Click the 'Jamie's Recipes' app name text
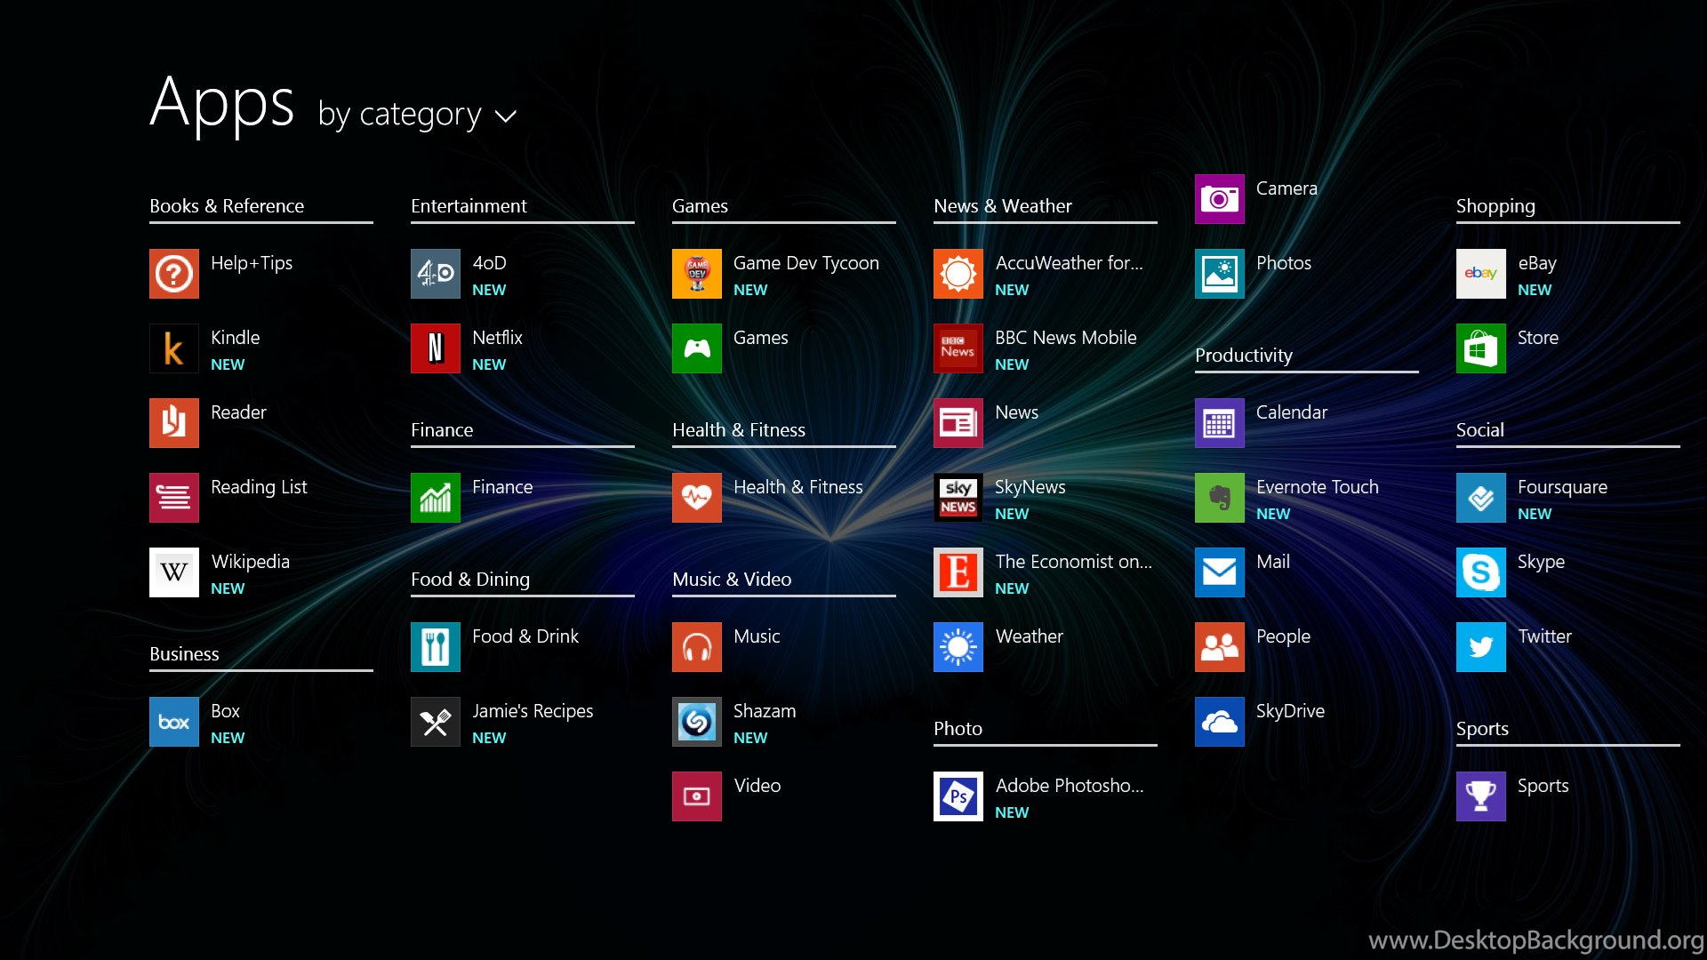The height and width of the screenshot is (960, 1707). (x=533, y=711)
